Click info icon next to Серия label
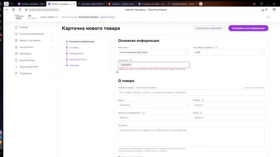Screen dimensions: 280x157 (x=201, y=113)
